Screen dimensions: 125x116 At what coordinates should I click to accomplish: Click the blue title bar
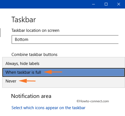pos(44,4)
